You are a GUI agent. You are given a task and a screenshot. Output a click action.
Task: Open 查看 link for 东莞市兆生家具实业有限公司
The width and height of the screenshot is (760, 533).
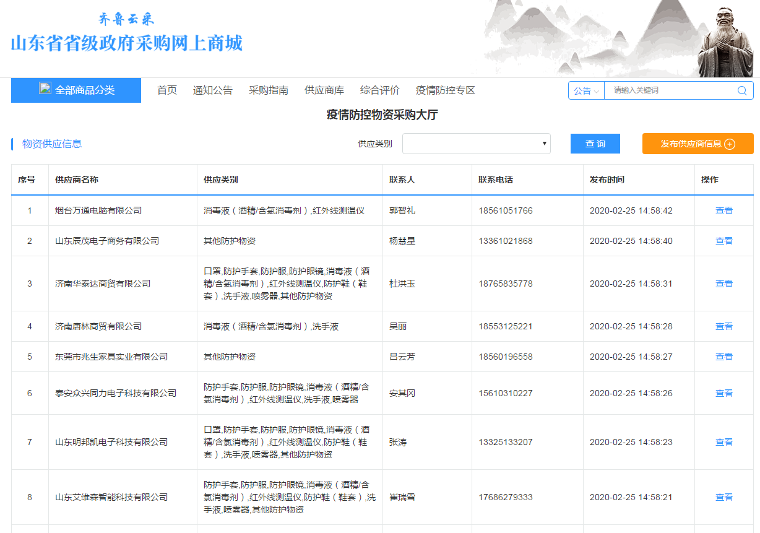tap(723, 357)
